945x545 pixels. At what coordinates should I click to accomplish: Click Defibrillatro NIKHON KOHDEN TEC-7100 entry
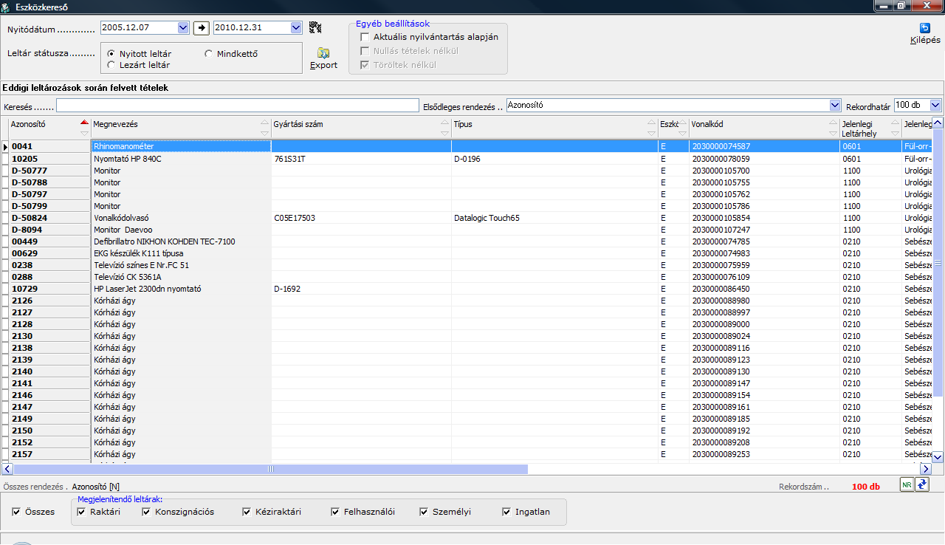click(181, 241)
